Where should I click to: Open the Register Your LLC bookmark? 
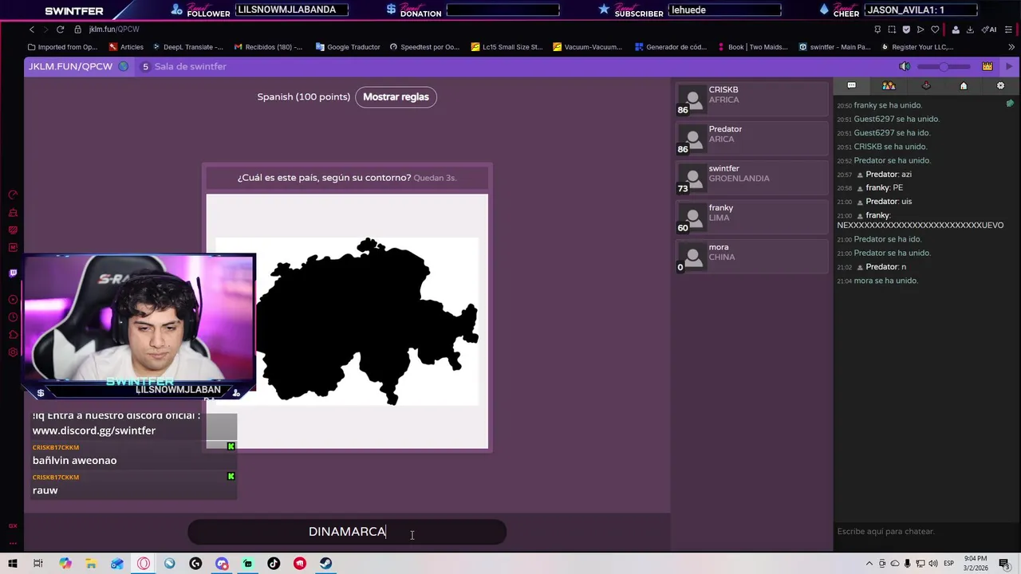point(917,47)
